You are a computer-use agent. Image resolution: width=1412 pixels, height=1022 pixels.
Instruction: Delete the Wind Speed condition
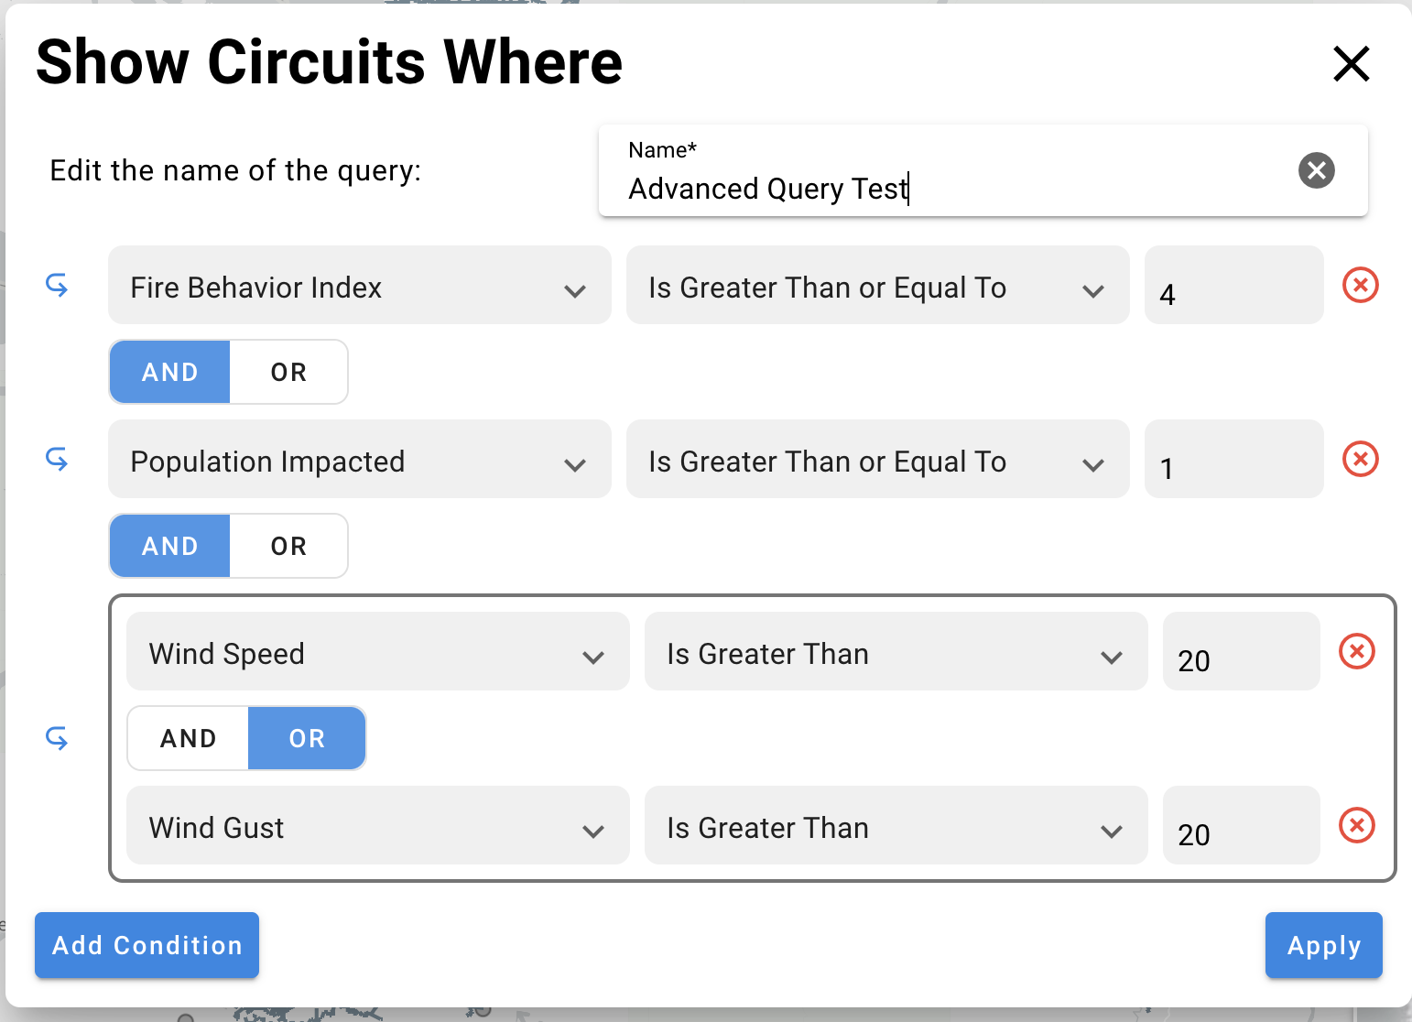1356,651
